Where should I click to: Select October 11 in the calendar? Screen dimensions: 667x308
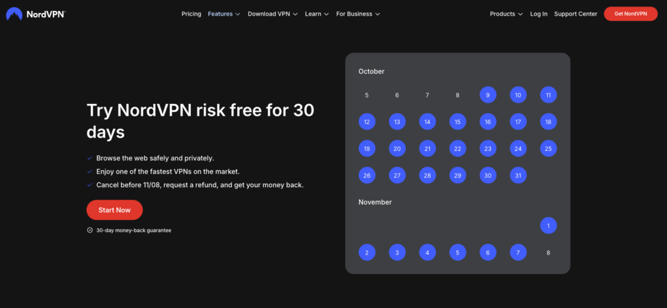[x=548, y=95]
